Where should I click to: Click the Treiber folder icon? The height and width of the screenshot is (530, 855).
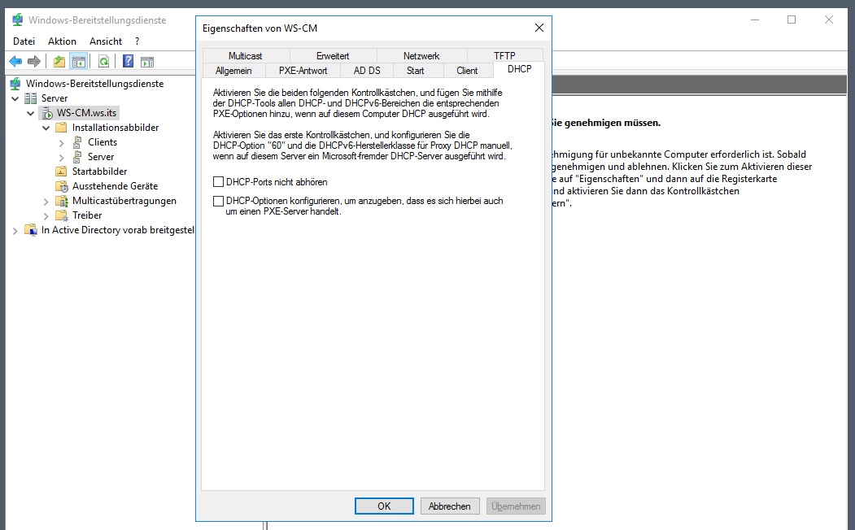coord(62,215)
